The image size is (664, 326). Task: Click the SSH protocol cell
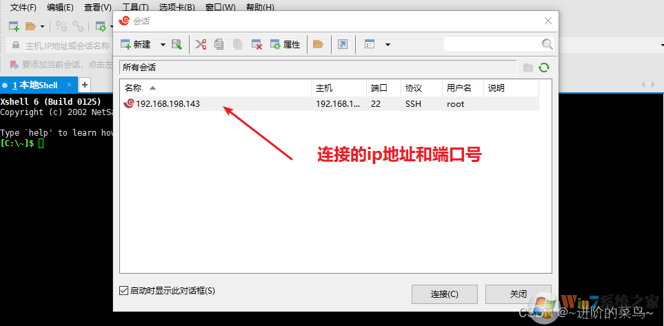413,103
